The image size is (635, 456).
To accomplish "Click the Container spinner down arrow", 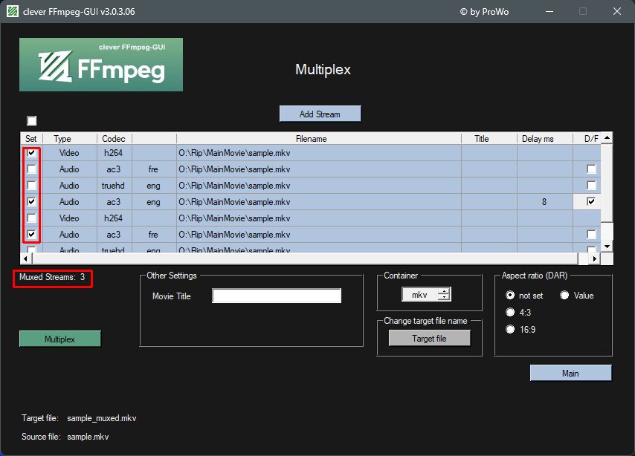I will [x=444, y=298].
